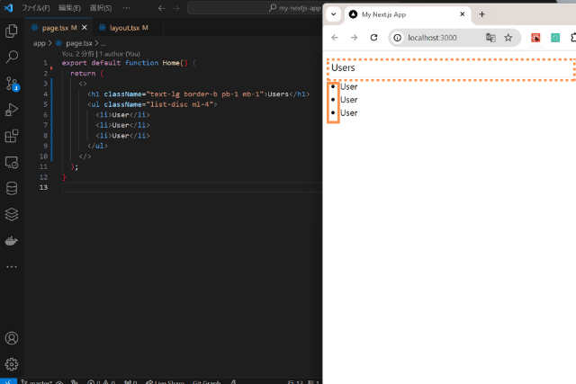Reload the localhost:3000 page

(374, 38)
